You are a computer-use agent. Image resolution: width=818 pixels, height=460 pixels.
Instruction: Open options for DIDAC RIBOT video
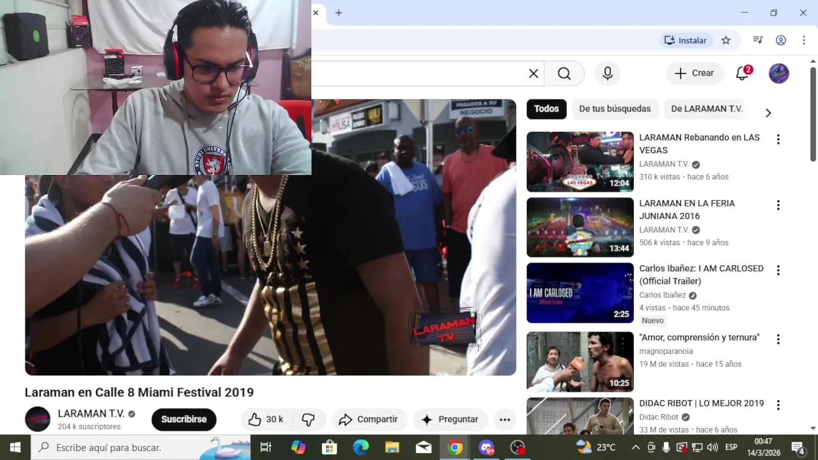click(x=778, y=405)
